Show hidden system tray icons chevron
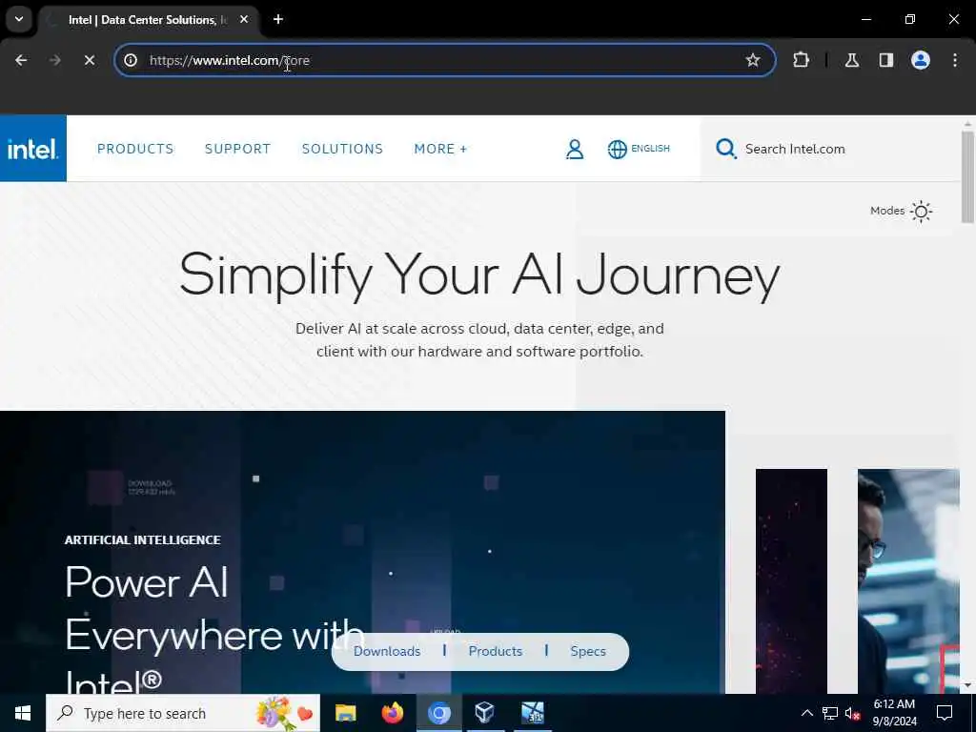 point(806,713)
